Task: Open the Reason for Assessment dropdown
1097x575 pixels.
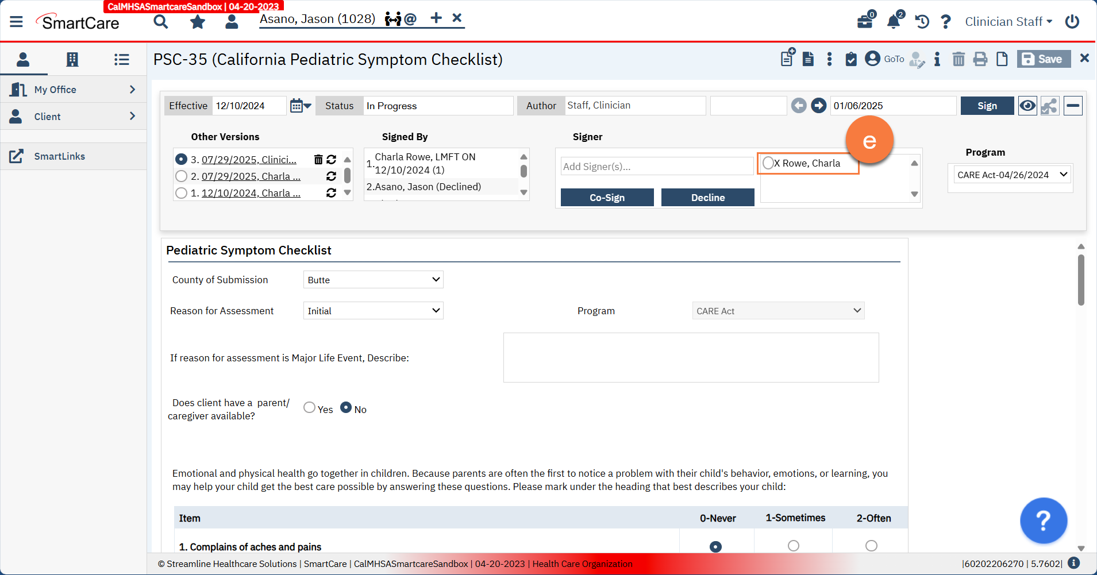Action: pos(373,311)
